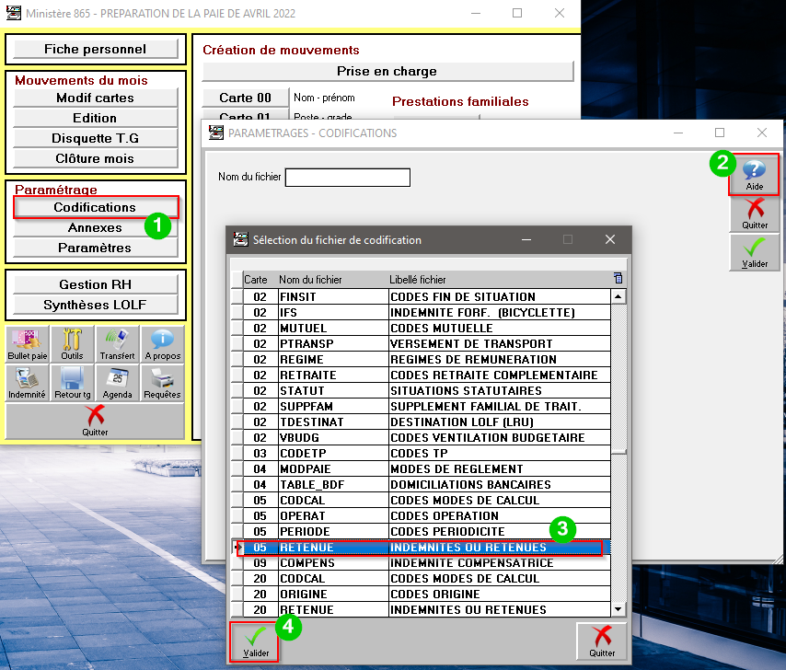786x670 pixels.
Task: Open the Bullet paie tool
Action: [x=28, y=344]
